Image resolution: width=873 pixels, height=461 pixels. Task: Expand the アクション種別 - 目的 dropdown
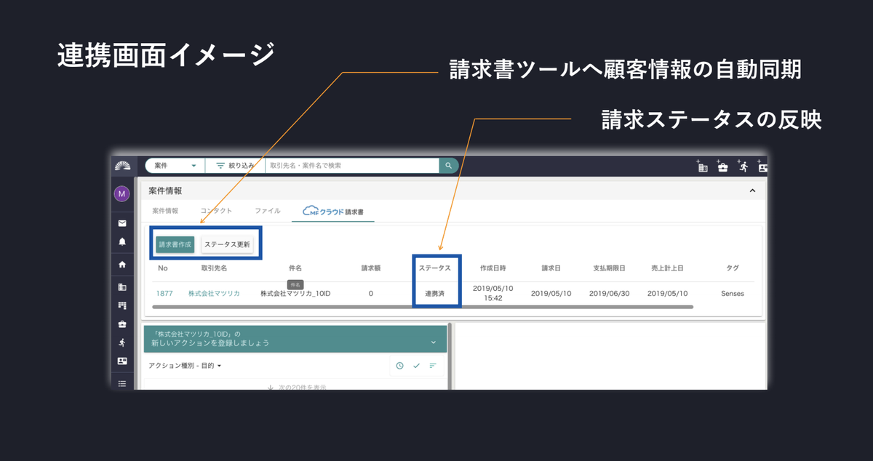(x=185, y=366)
